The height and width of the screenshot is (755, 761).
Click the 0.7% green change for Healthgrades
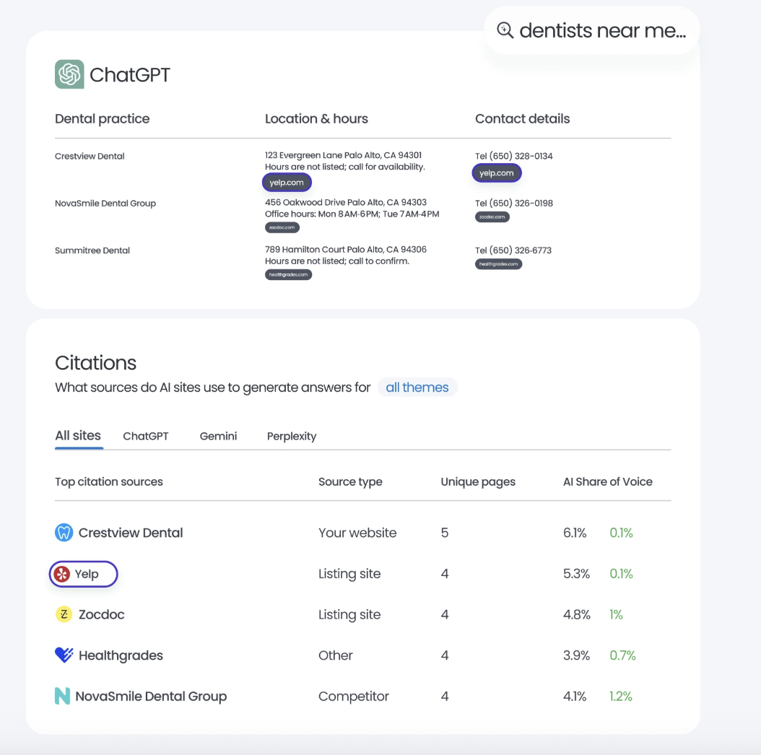coord(622,655)
